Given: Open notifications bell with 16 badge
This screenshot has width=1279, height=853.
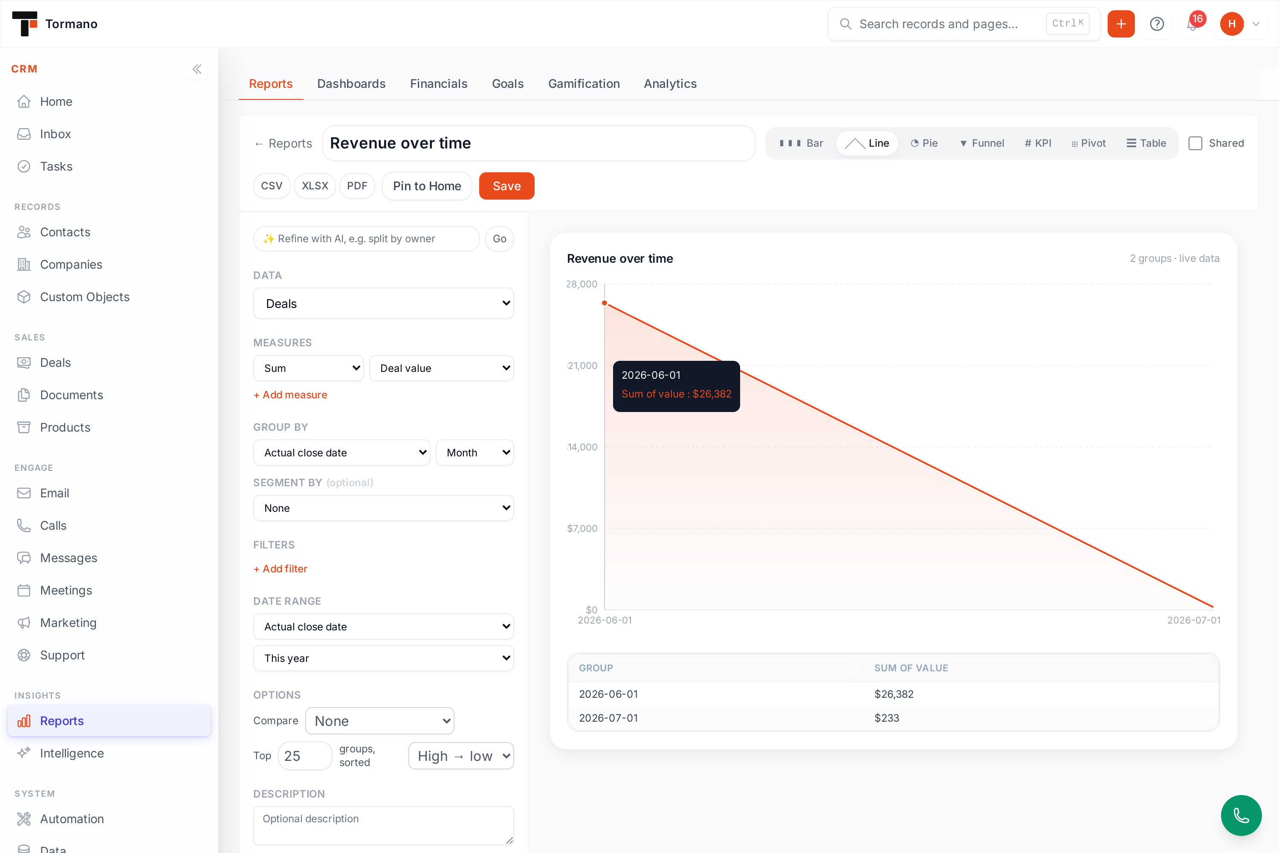Looking at the screenshot, I should (1192, 24).
